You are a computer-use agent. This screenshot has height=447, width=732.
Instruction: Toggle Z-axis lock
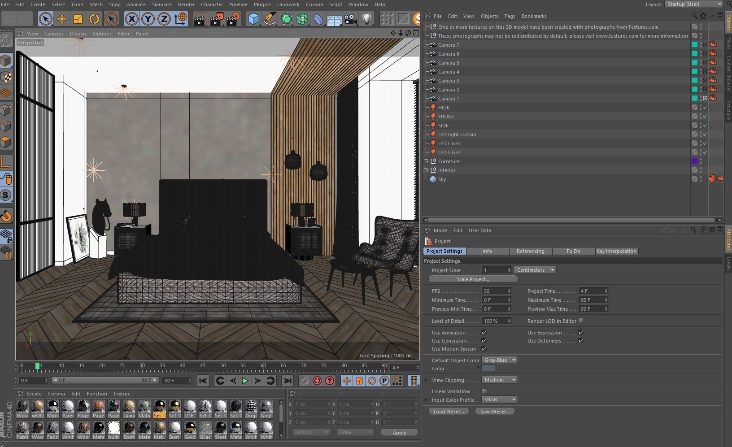pyautogui.click(x=164, y=19)
